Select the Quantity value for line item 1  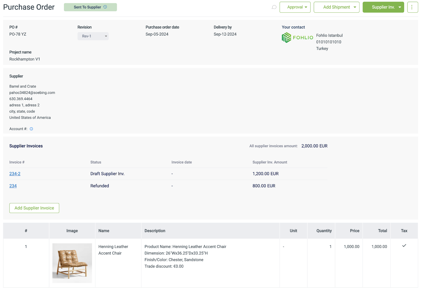point(330,246)
